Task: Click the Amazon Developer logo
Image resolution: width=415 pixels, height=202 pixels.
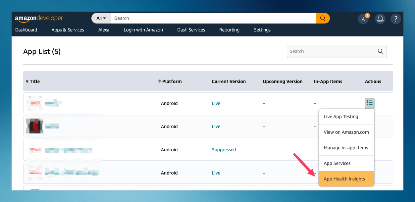Action: coord(39,18)
